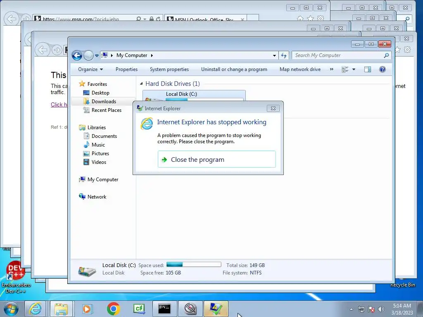Click the 'Click h' link in IE page
This screenshot has width=423, height=317.
point(59,104)
